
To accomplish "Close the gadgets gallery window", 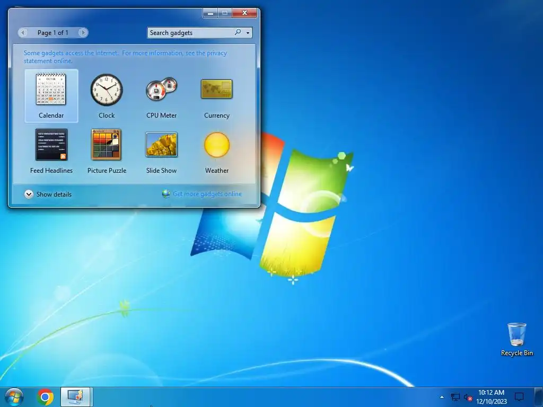I will [244, 13].
